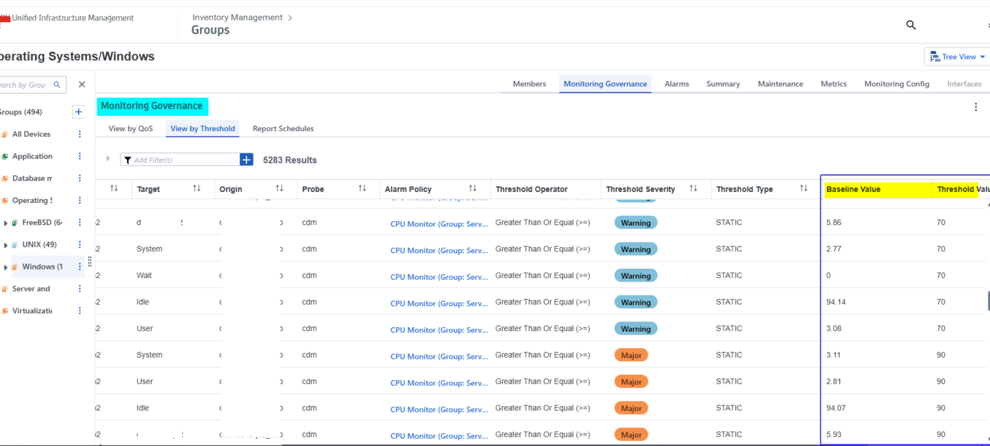Switch to the Alarms tab

pyautogui.click(x=676, y=84)
